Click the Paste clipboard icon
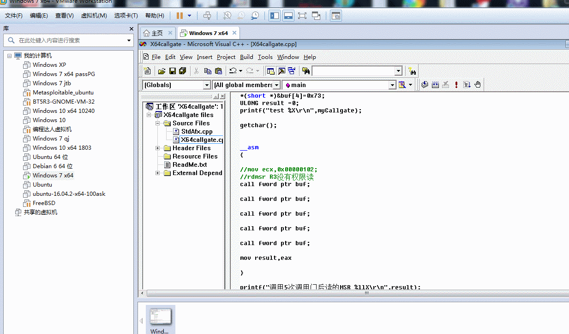569x334 pixels. coord(219,71)
